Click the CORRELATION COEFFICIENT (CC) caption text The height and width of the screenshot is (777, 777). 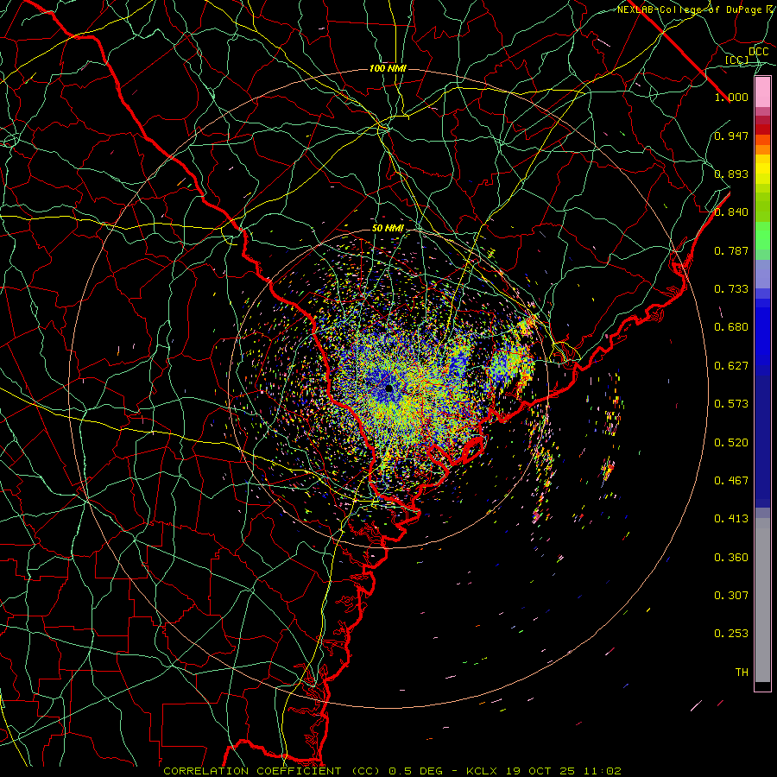tap(272, 771)
